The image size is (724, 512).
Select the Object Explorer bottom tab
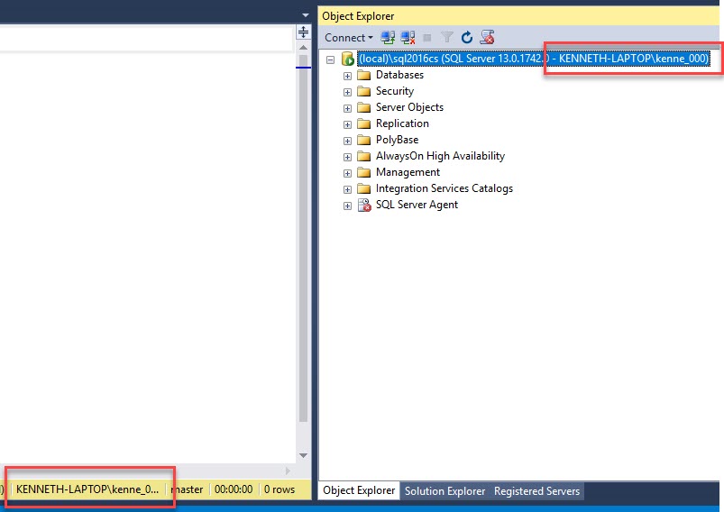tap(359, 491)
